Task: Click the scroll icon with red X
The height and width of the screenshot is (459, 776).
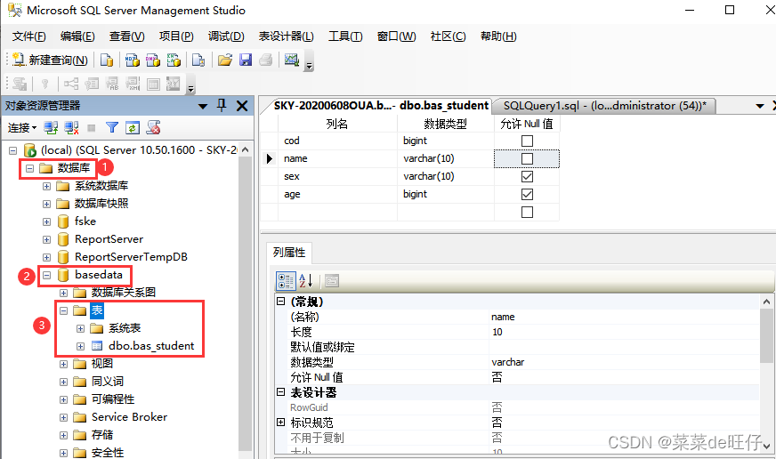Action: coord(153,127)
